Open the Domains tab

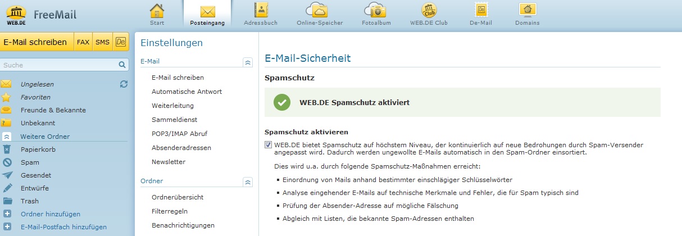[x=527, y=15]
